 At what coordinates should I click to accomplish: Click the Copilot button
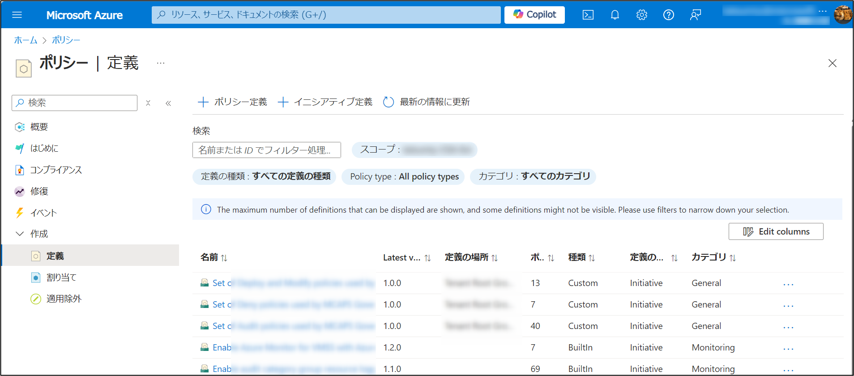tap(534, 15)
